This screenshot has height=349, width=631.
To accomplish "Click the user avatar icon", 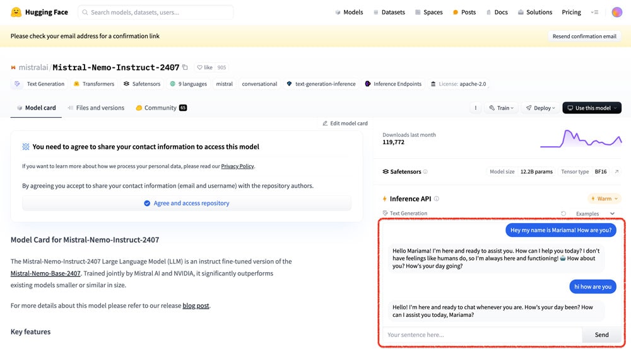I will coord(616,12).
